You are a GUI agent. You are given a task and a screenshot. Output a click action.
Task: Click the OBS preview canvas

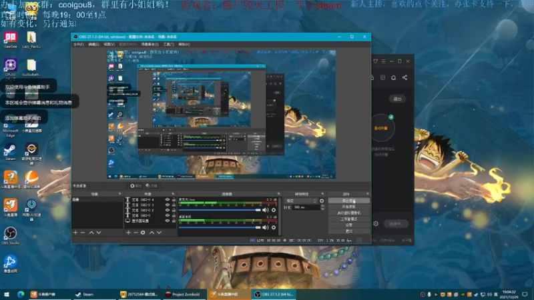[222, 115]
